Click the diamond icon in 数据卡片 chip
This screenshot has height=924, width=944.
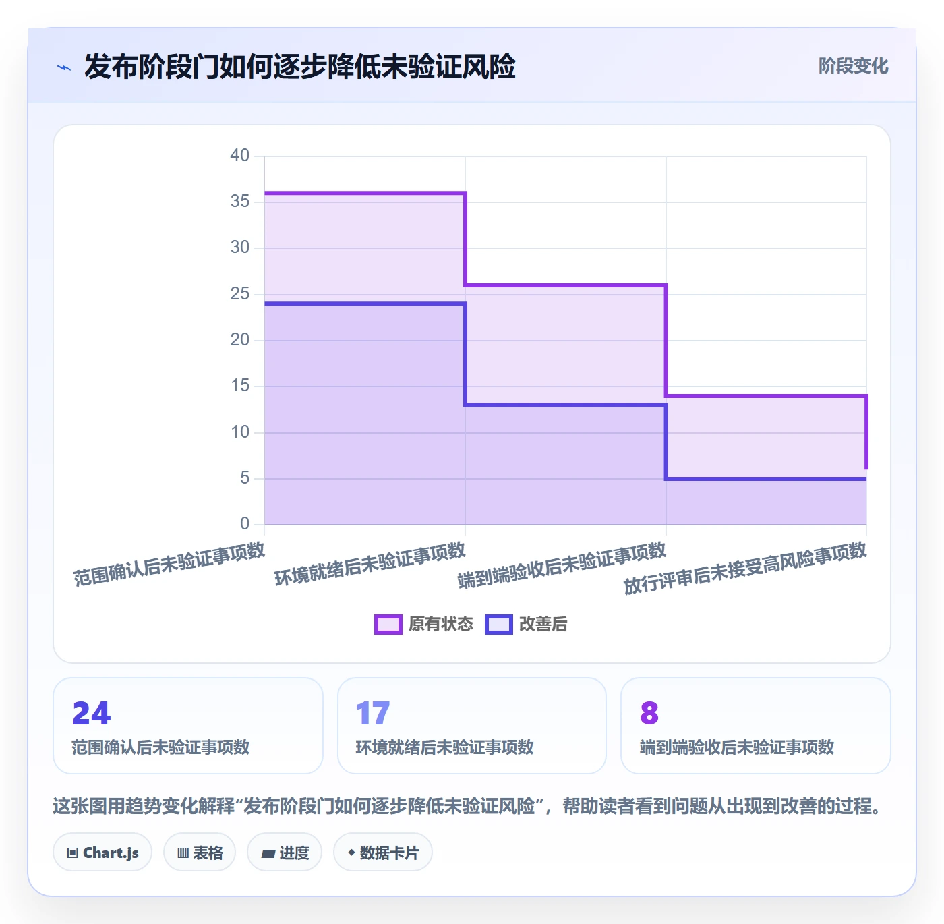point(351,853)
